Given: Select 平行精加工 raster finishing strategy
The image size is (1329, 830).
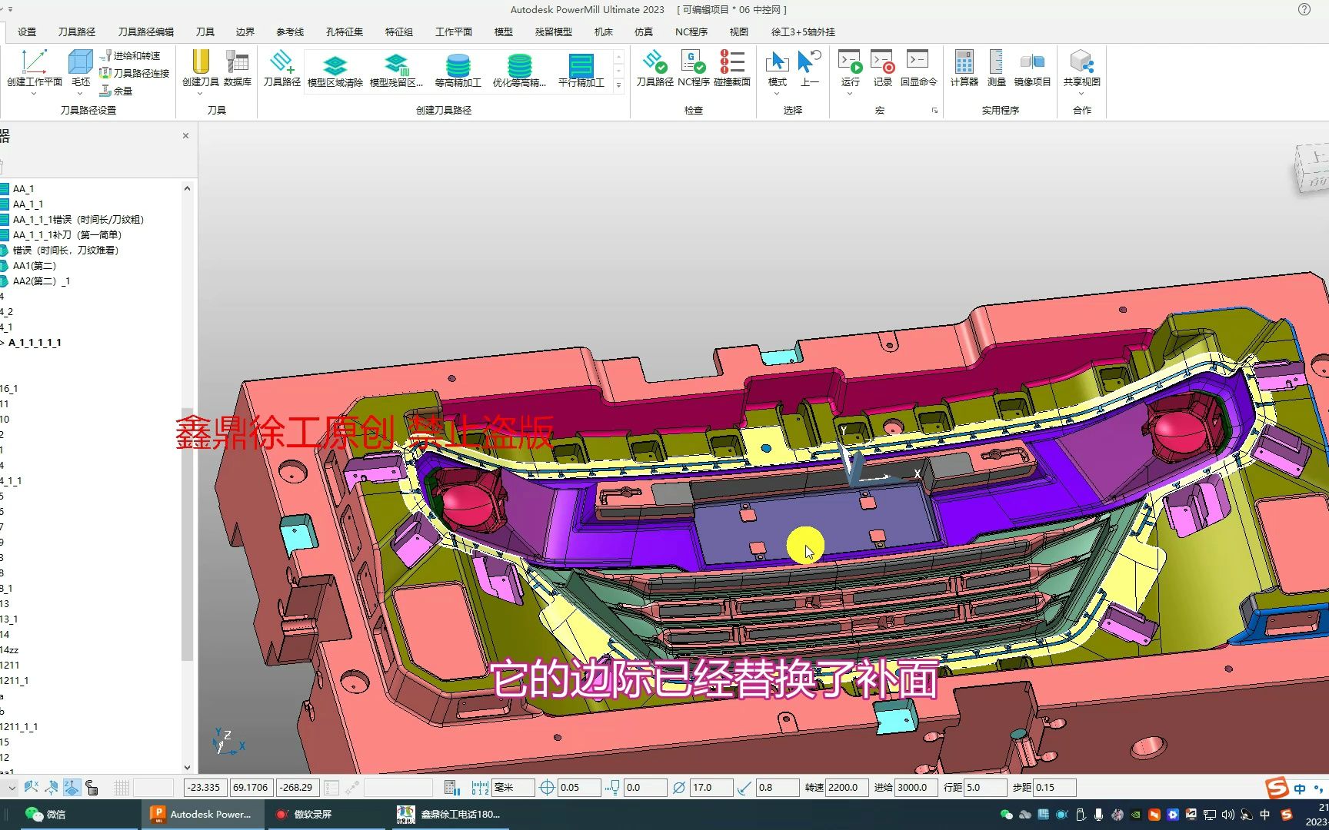Looking at the screenshot, I should 581,70.
